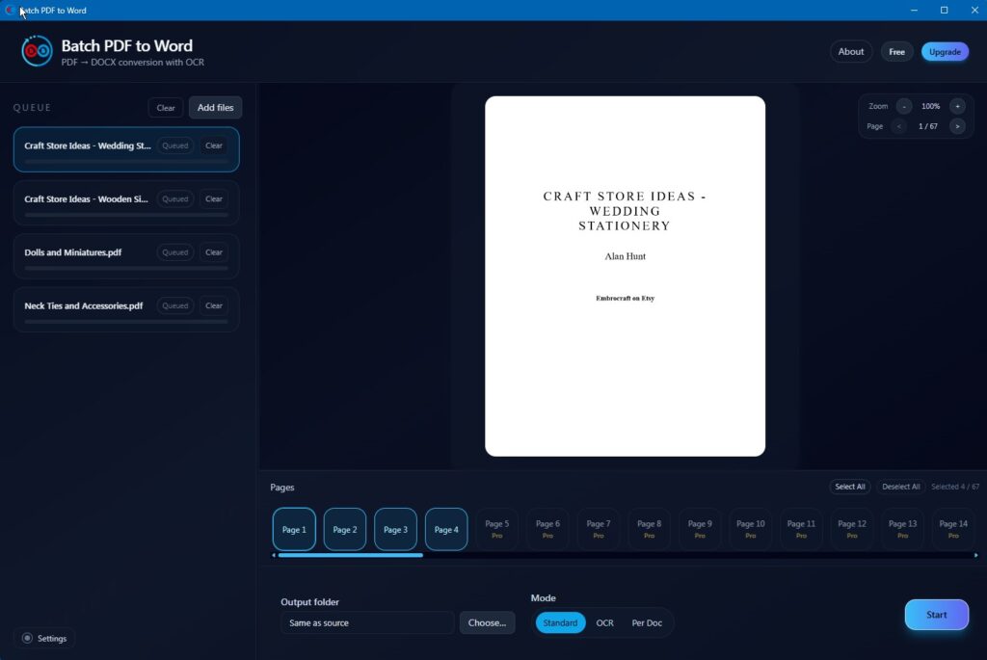The width and height of the screenshot is (987, 660).
Task: Click the locked Page 12 Pro tile
Action: tap(852, 529)
